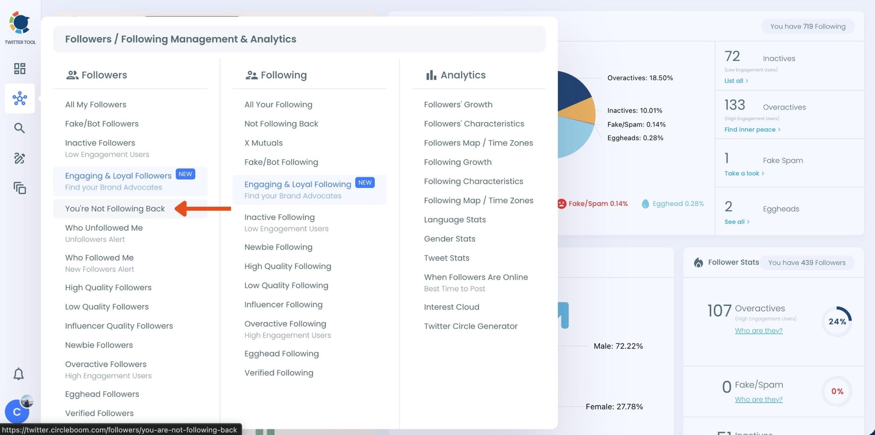The height and width of the screenshot is (435, 875).
Task: Select You're Not Following Back menu item
Action: (115, 209)
